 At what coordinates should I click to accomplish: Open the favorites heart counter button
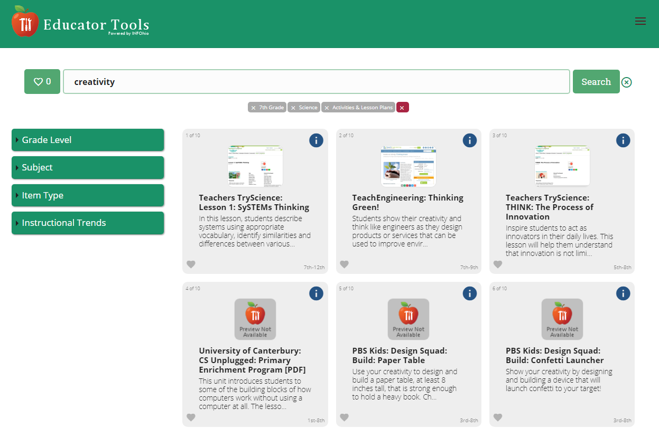coord(42,82)
